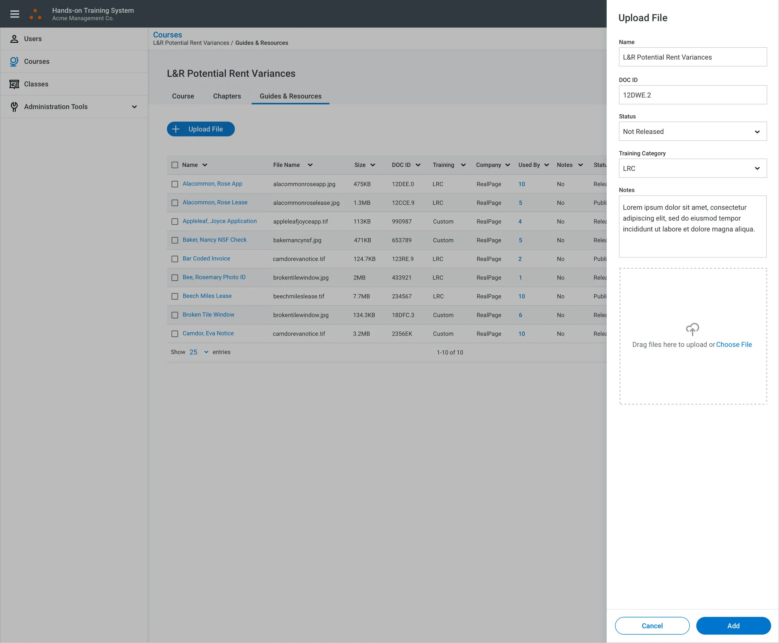Viewport: 779px width, 643px height.
Task: Check the Alacommon, Rose App row checkbox
Action: pos(175,184)
